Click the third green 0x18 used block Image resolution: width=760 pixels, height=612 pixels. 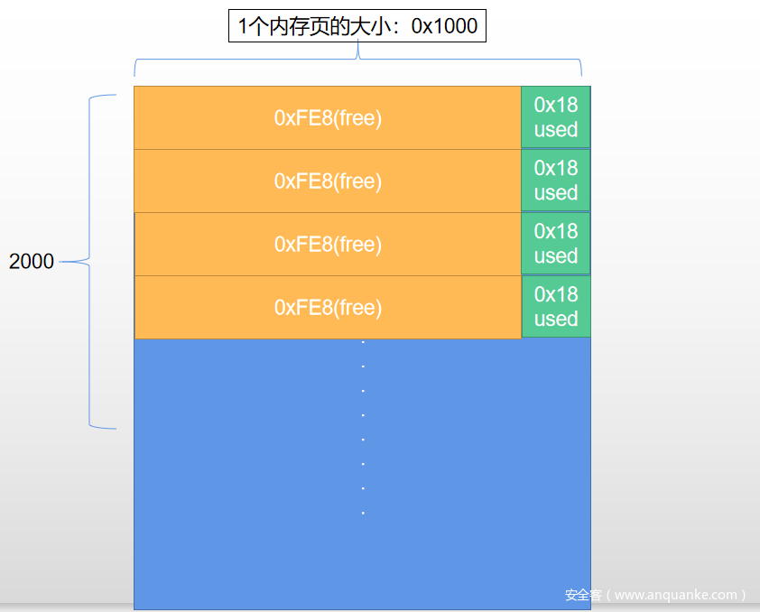pos(556,244)
